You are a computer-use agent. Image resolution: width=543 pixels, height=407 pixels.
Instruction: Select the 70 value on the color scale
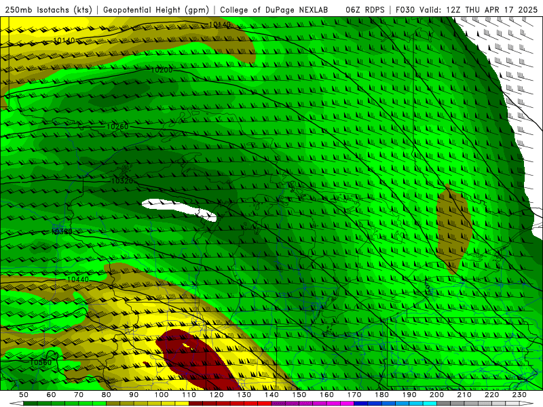[x=79, y=395]
